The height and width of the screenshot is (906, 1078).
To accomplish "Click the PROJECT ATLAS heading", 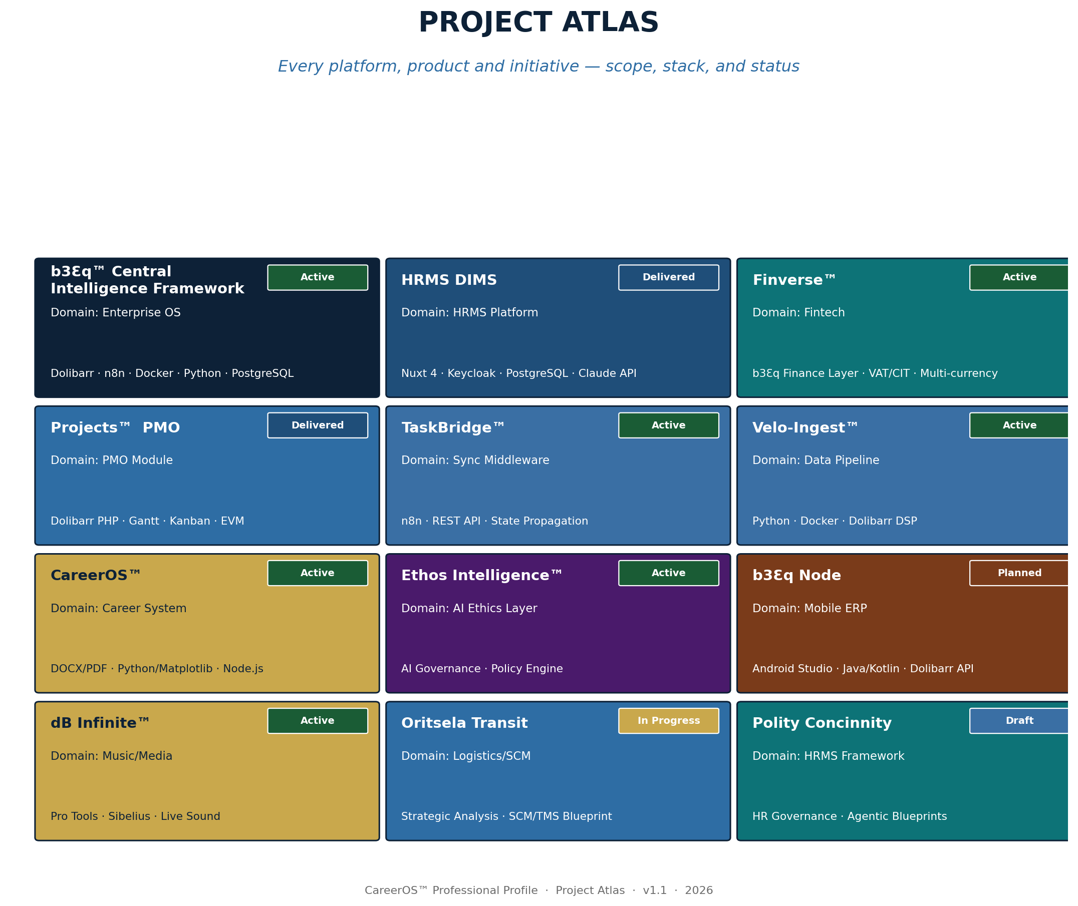I will point(538,23).
